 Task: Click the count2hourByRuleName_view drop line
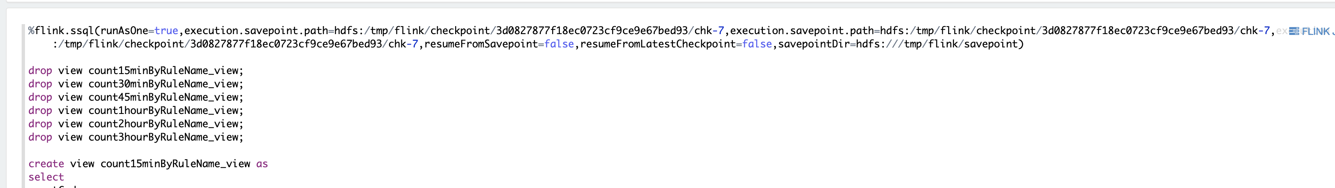coord(164,124)
